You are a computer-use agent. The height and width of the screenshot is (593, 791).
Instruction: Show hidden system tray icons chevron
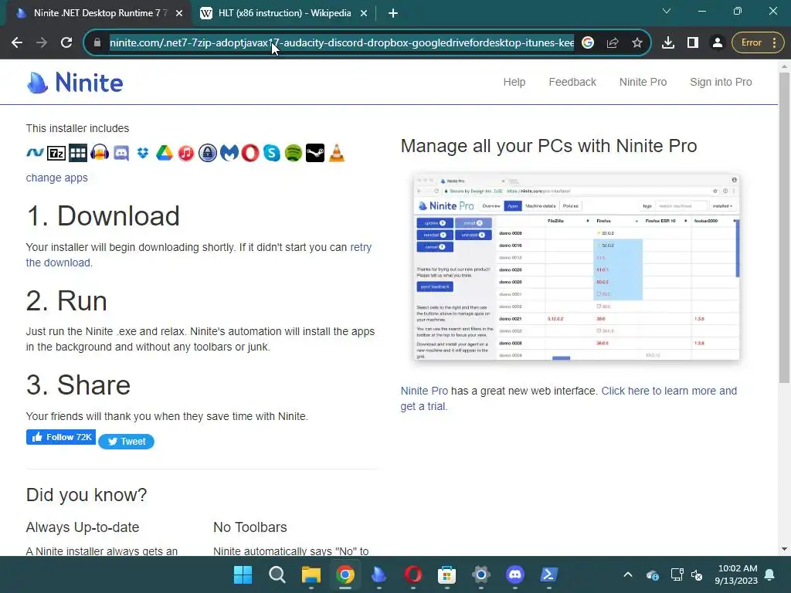point(627,574)
